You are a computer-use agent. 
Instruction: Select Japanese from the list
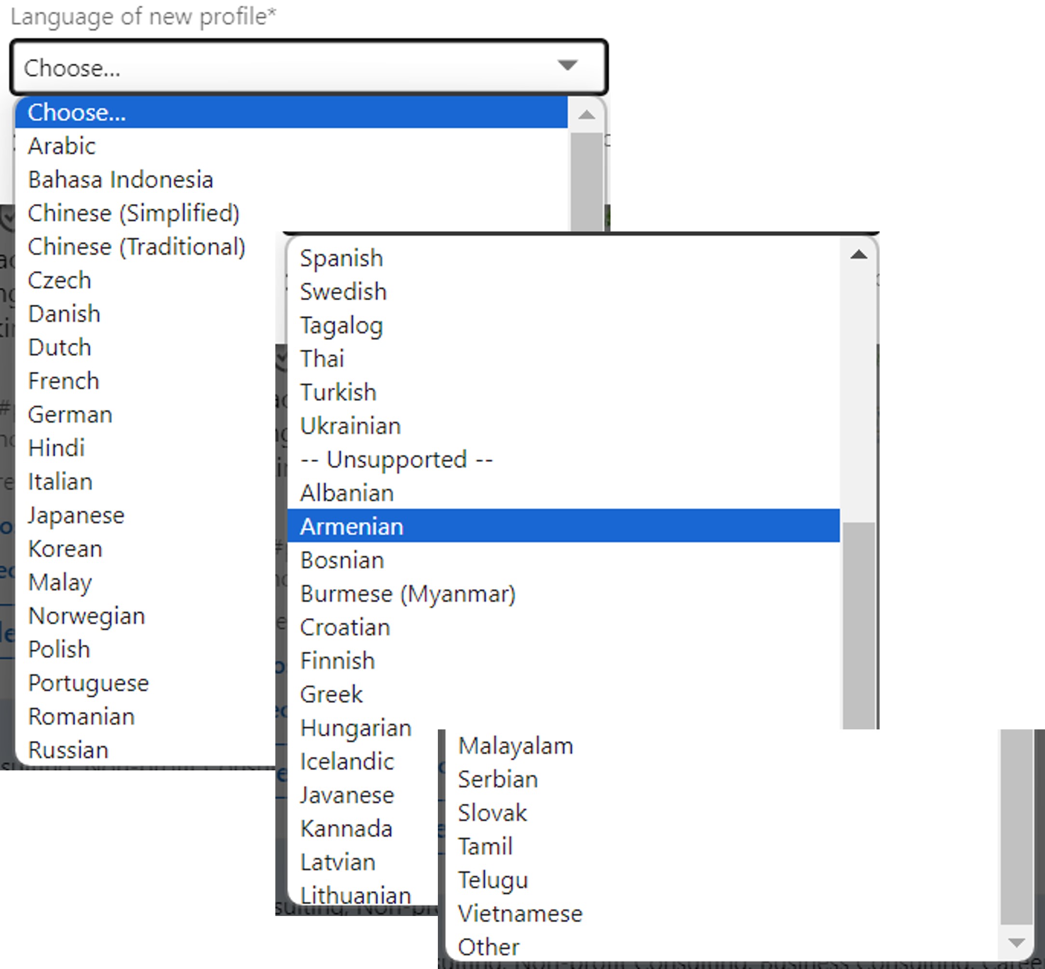click(x=76, y=515)
